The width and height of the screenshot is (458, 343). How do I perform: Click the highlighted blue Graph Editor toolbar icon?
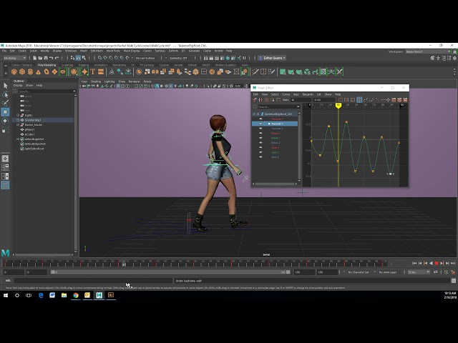click(x=359, y=100)
